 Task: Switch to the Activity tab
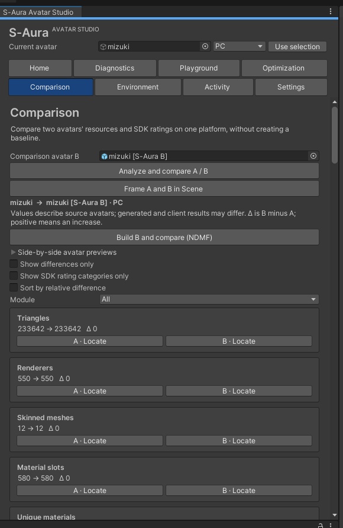coord(218,87)
